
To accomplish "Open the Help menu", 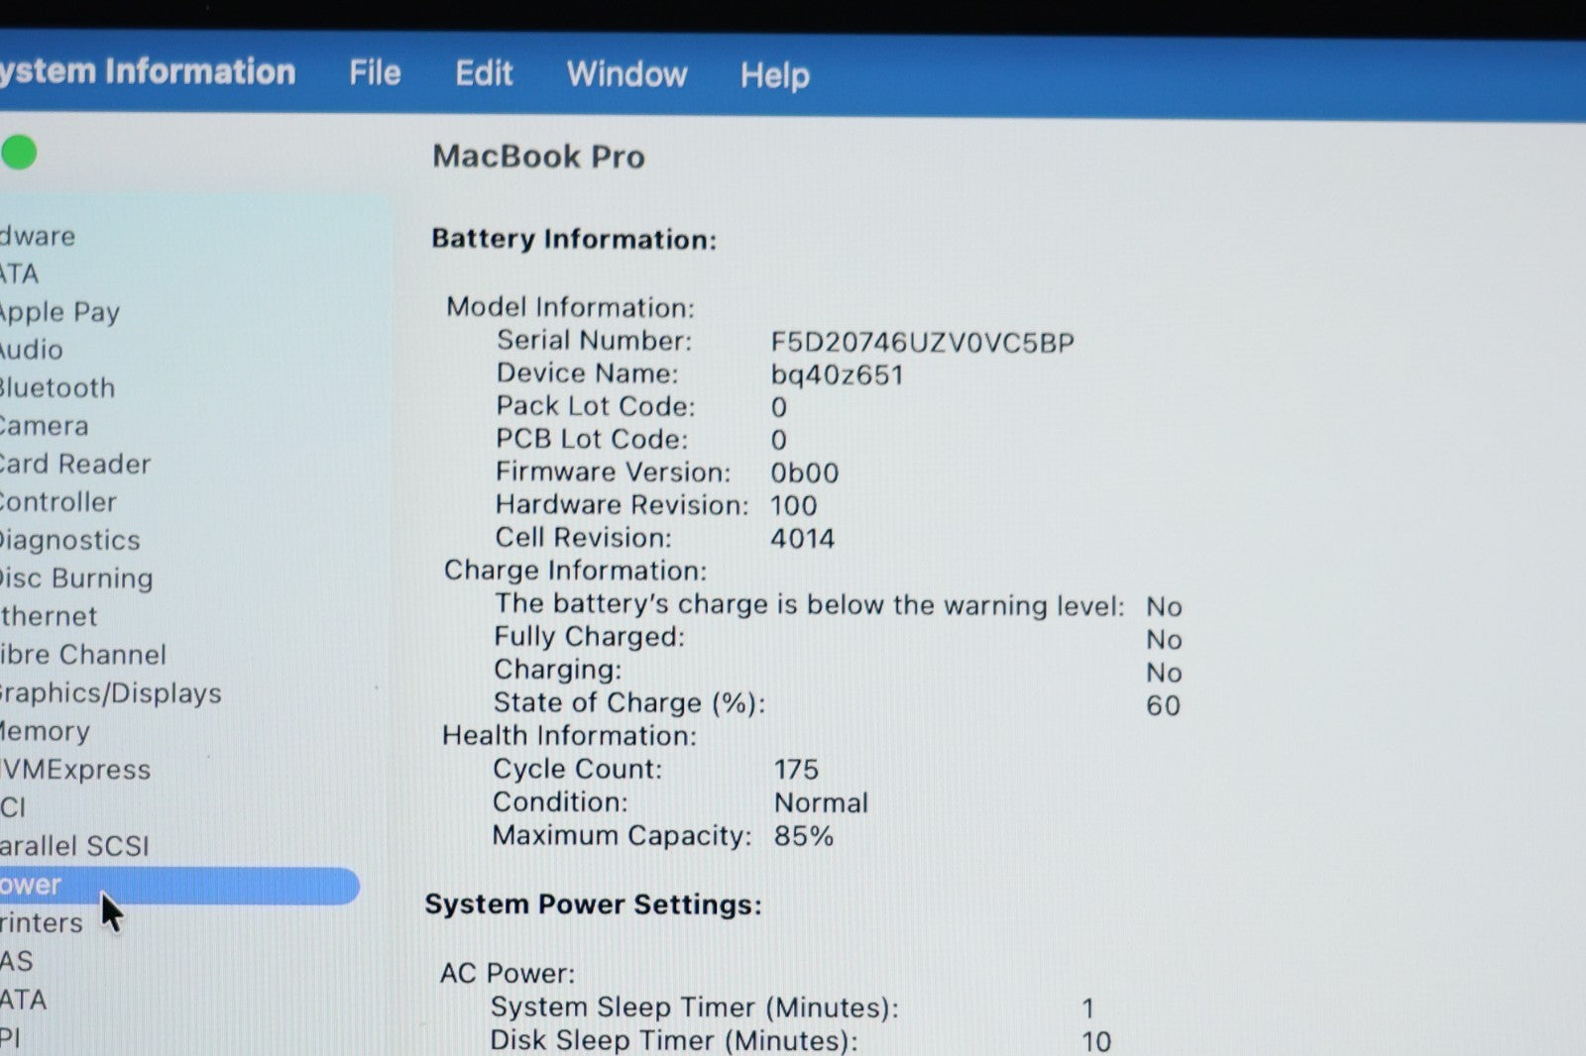I will click(x=774, y=75).
